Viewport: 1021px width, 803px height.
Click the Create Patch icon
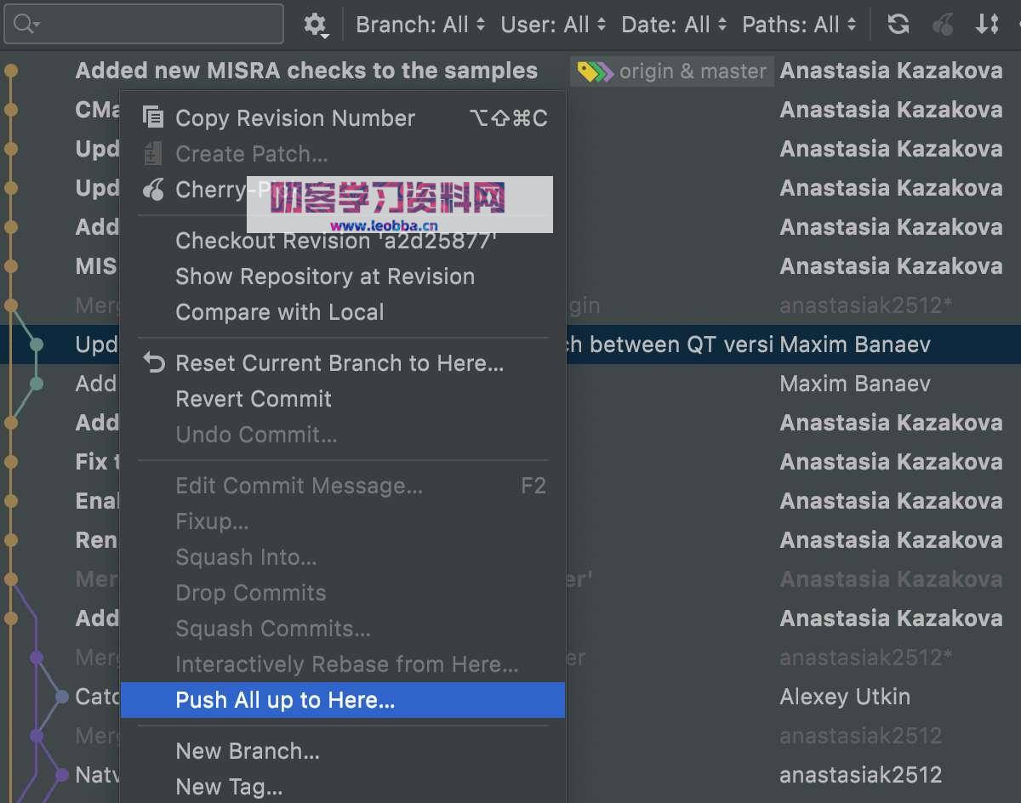tap(154, 153)
